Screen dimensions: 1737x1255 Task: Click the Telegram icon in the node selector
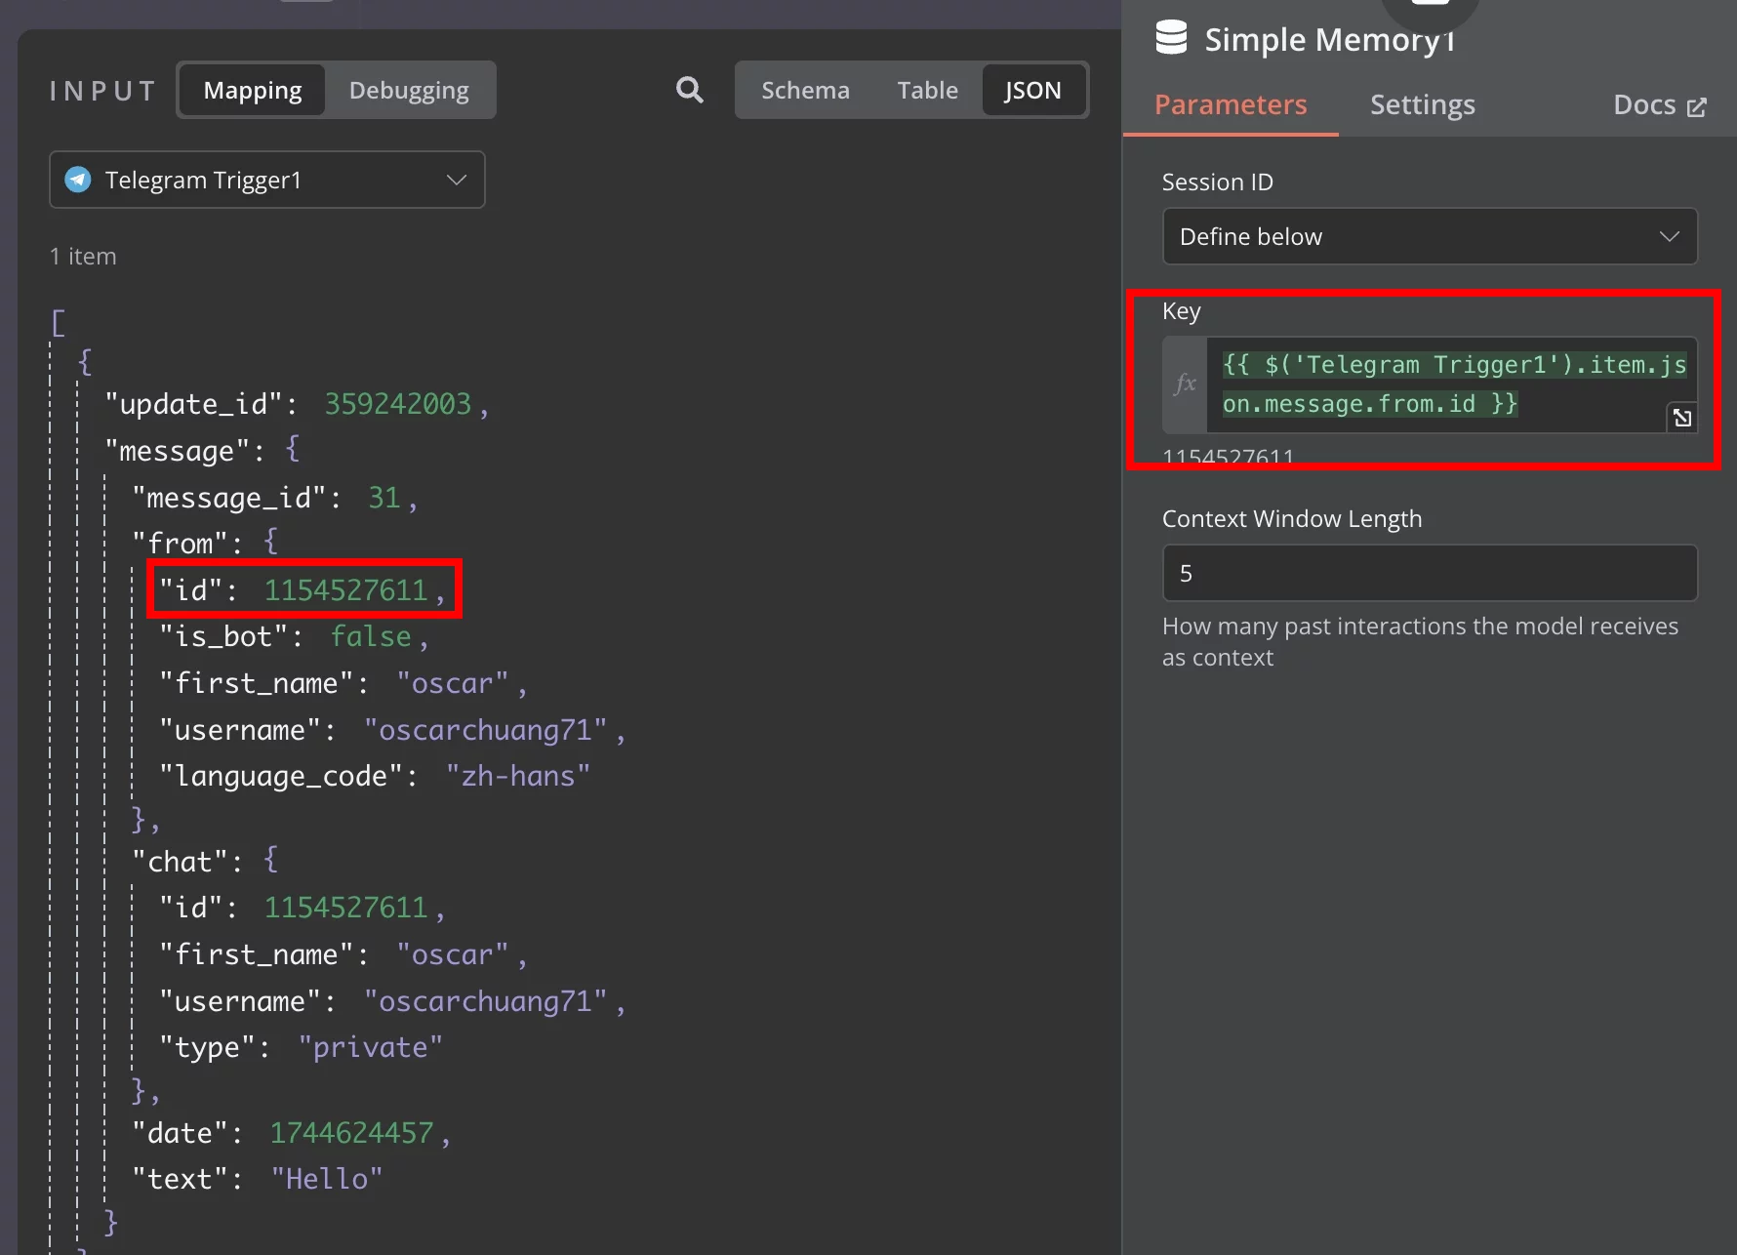[x=78, y=180]
